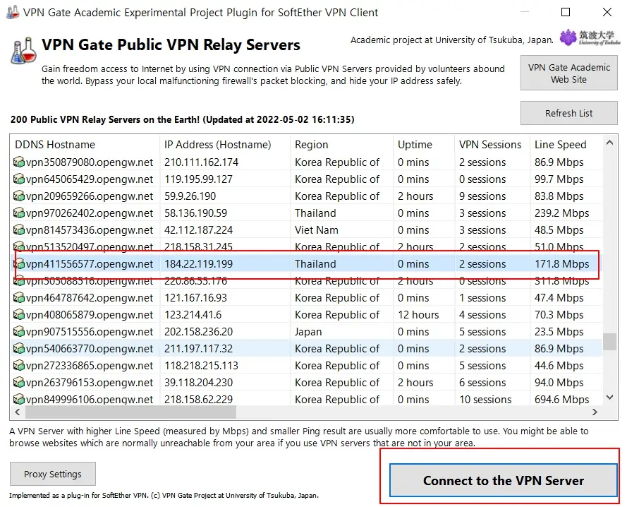This screenshot has width=627, height=507.
Task: Sort list by VPN Sessions column
Action: [x=492, y=145]
